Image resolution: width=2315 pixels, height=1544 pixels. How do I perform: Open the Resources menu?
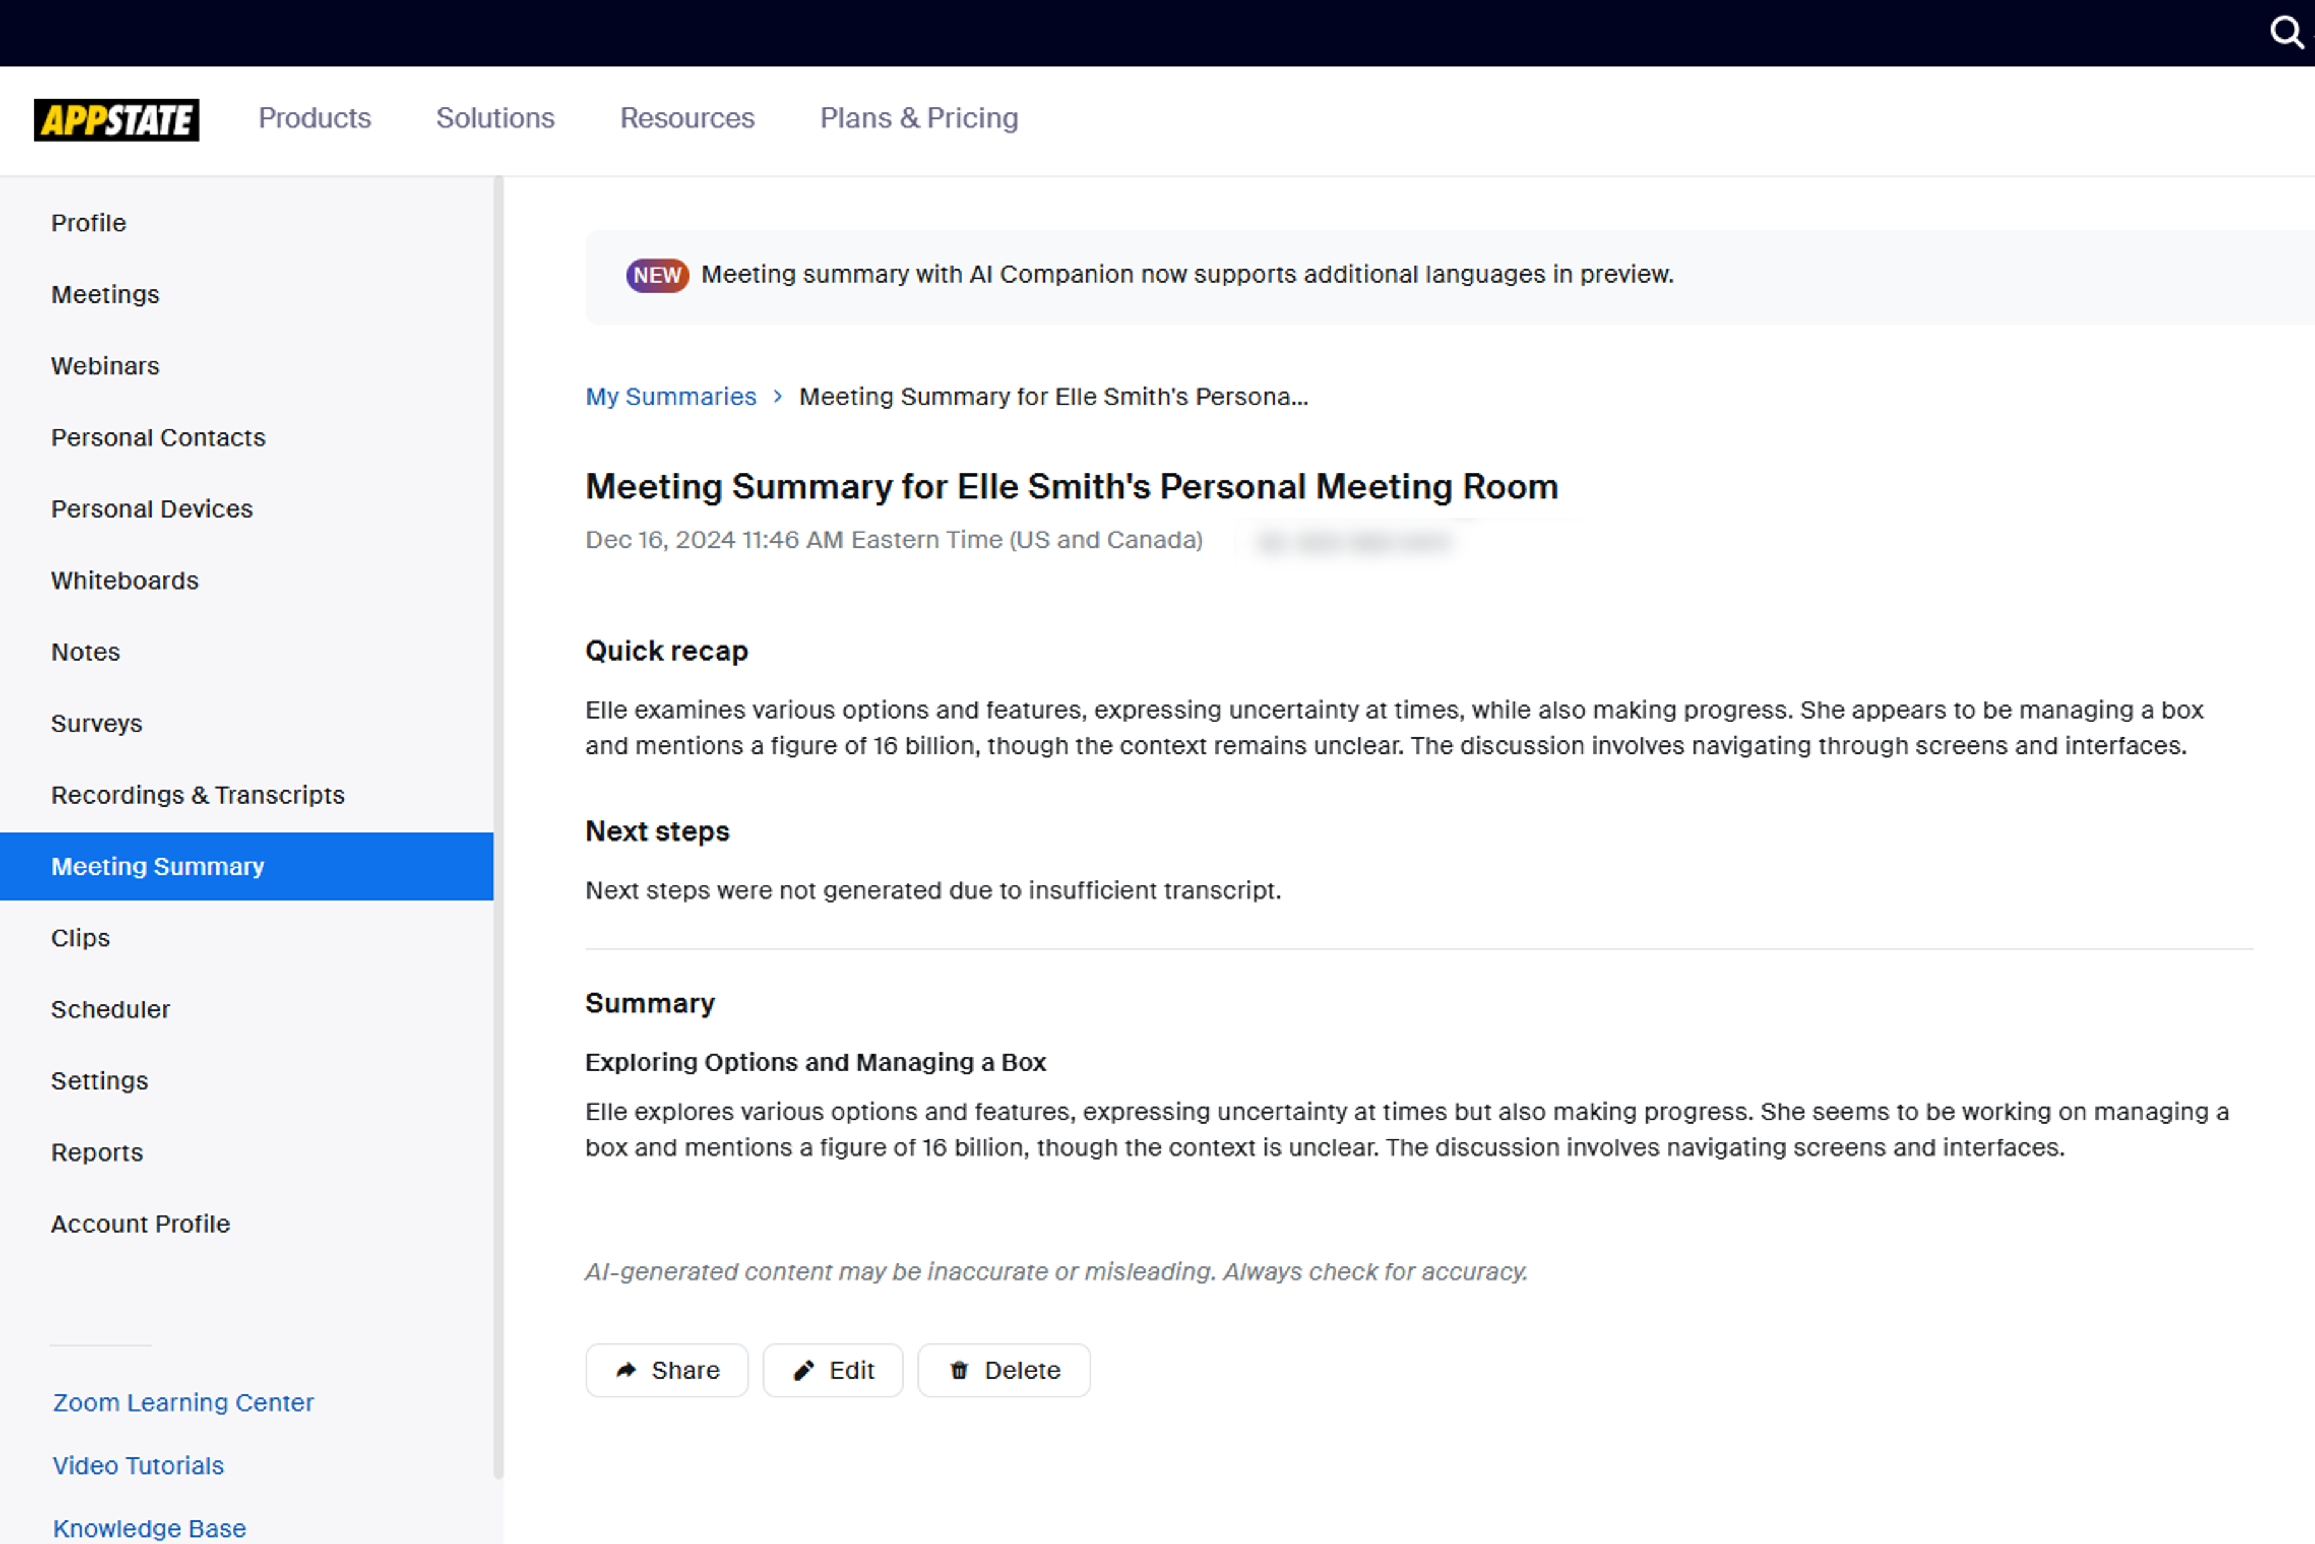coord(687,118)
